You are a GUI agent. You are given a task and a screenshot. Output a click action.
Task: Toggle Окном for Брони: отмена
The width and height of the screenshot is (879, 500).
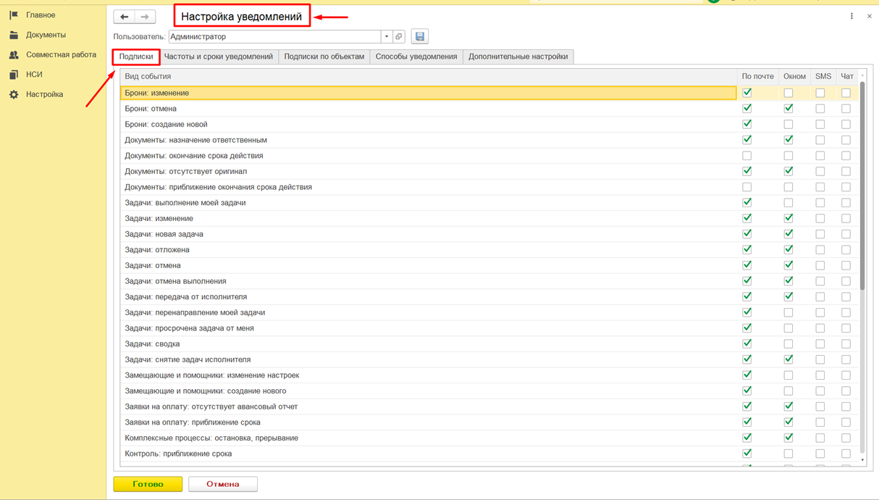coord(788,109)
